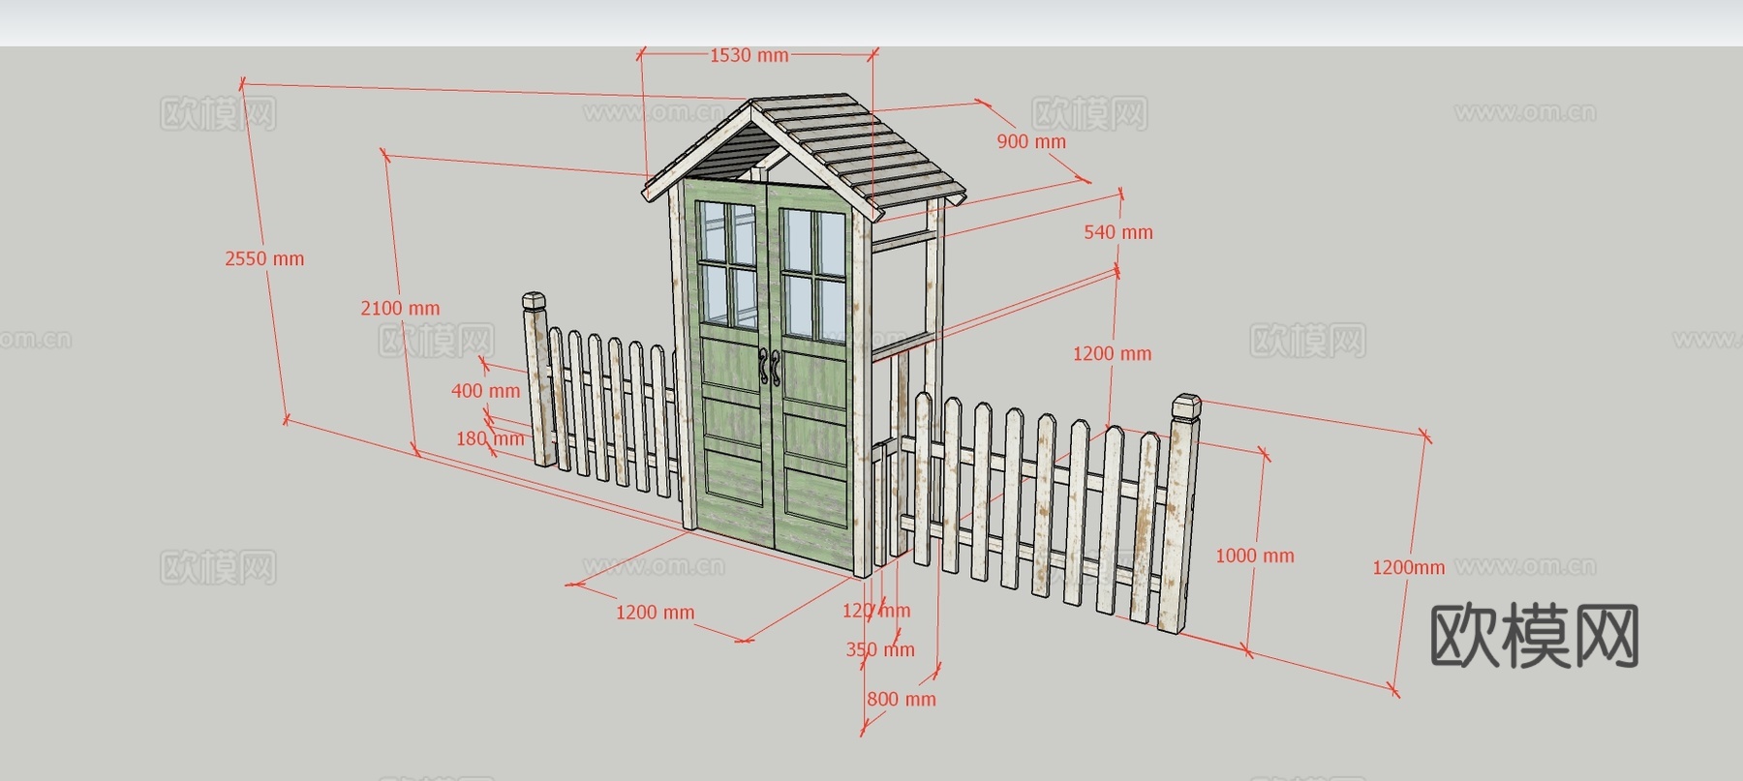Click the 2100 mm dimension text
The width and height of the screenshot is (1743, 781).
400,308
